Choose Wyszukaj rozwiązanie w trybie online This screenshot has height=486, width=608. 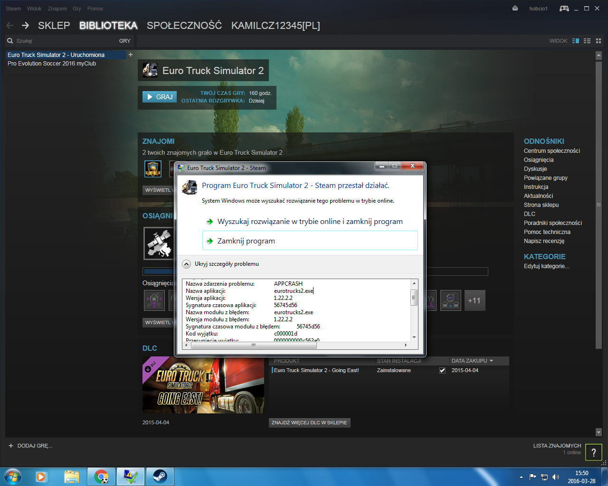coord(310,222)
